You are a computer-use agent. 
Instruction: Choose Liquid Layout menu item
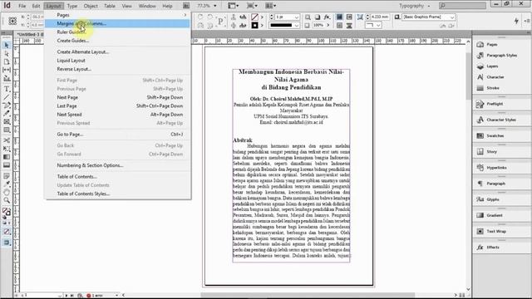point(117,61)
